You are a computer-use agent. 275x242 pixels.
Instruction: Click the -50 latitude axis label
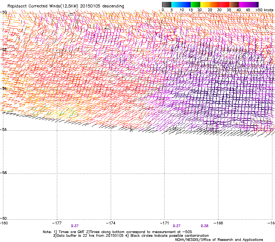3,12
